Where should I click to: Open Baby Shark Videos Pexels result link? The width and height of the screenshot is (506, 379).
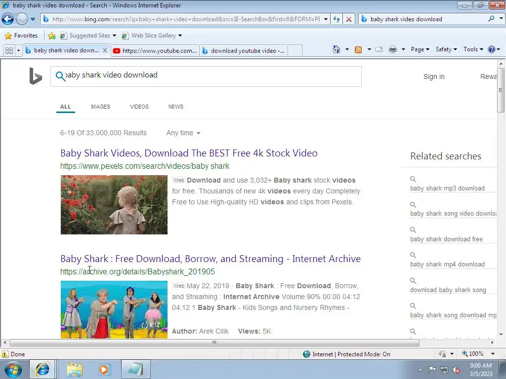pos(189,153)
